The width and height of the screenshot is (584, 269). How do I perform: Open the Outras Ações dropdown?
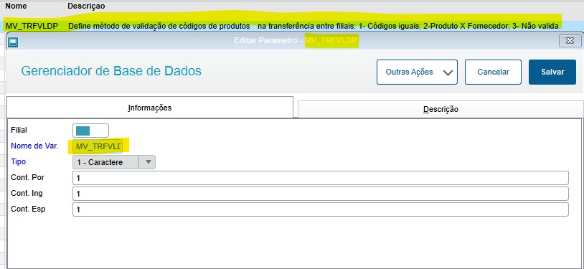(417, 72)
